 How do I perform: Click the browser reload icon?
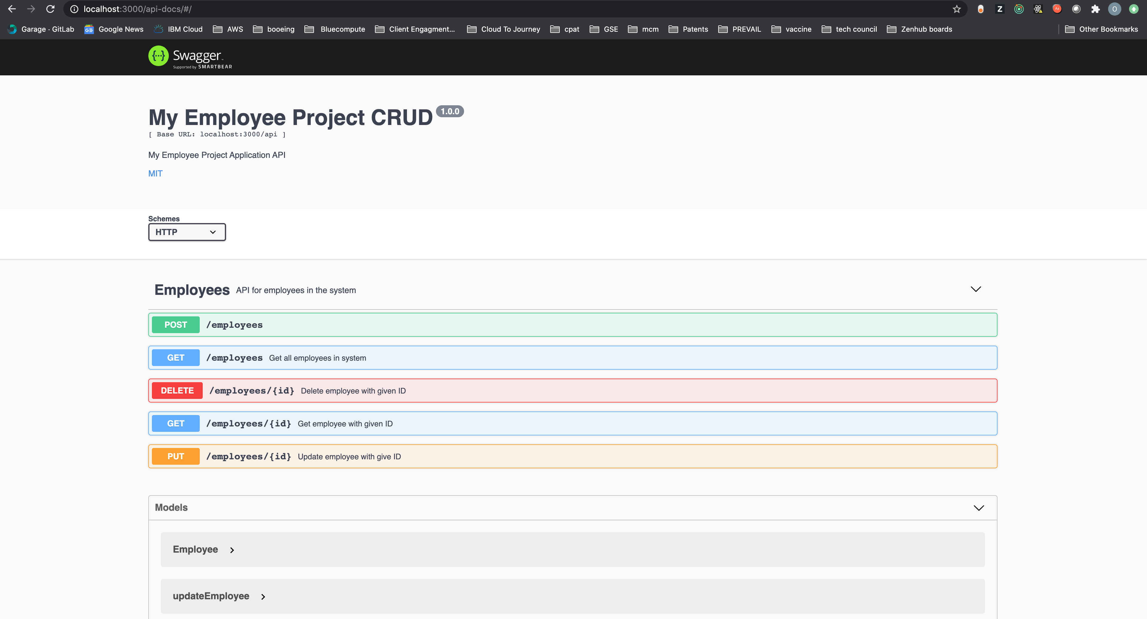(x=50, y=9)
